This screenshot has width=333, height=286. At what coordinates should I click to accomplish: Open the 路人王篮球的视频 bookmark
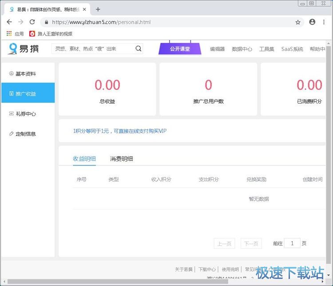51,34
